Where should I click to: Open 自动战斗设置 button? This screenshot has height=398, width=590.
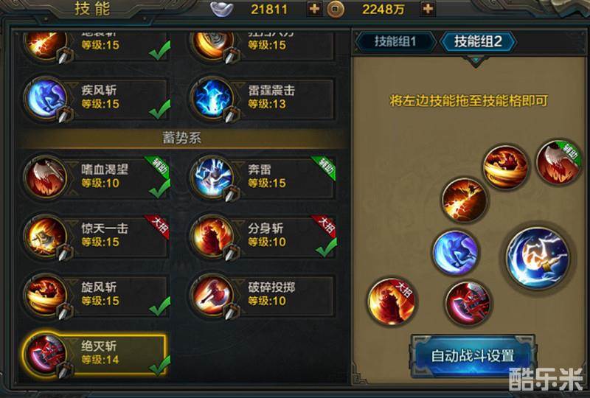(473, 356)
